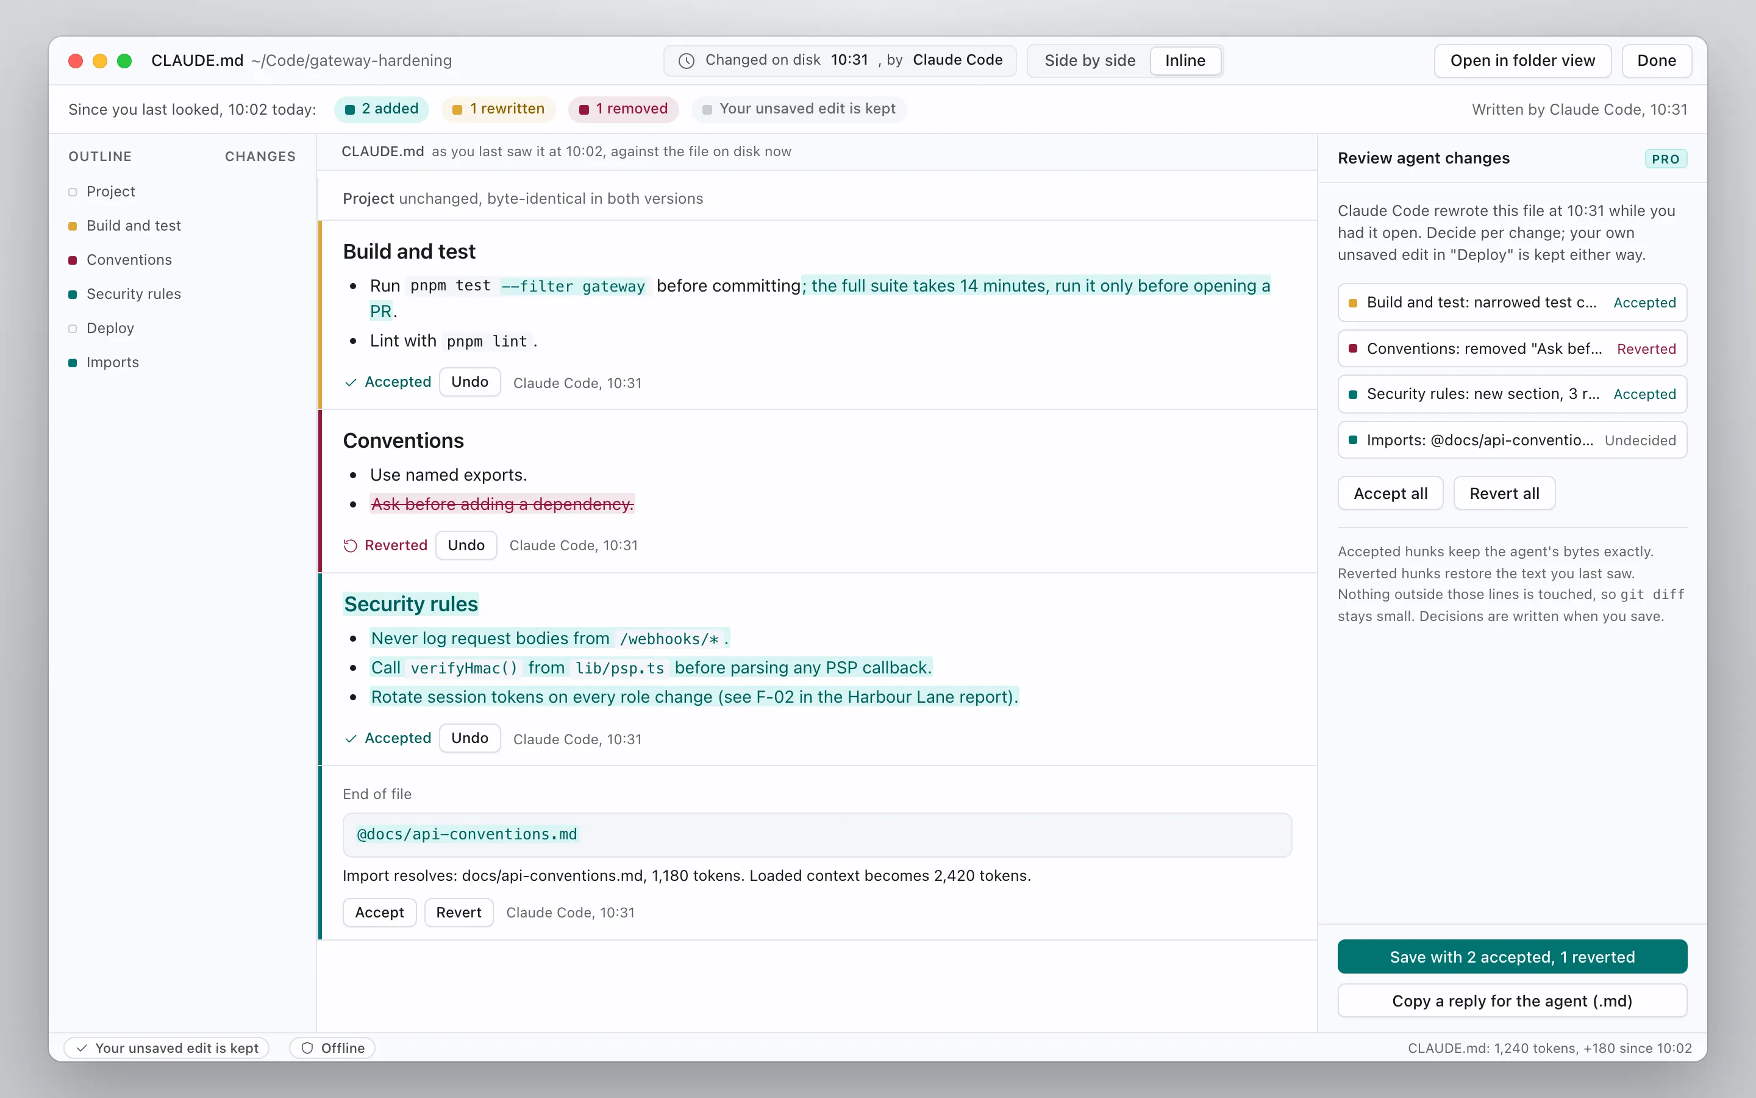Click the Offline shield icon in the status bar
Screen dimensions: 1756x1098
[307, 1048]
